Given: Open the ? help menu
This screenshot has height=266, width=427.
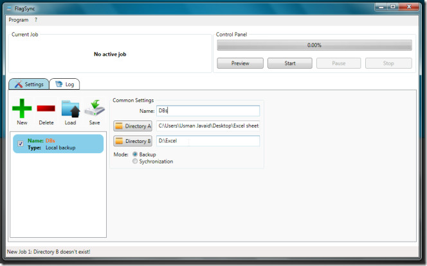Looking at the screenshot, I should coord(35,20).
